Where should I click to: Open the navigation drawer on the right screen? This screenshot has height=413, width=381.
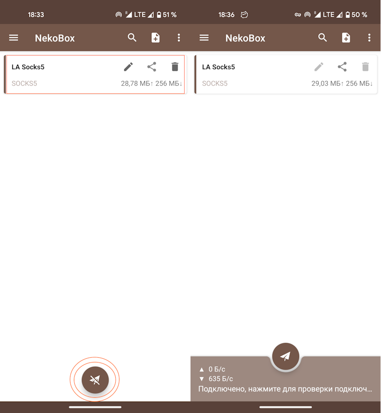[204, 38]
